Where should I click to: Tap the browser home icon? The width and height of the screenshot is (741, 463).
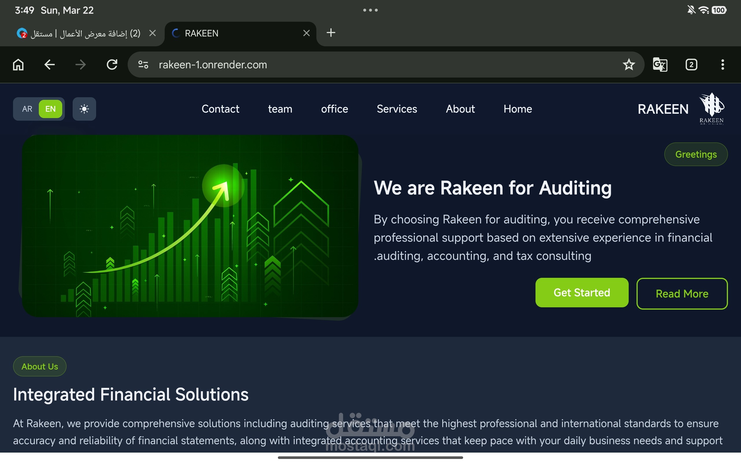[18, 65]
